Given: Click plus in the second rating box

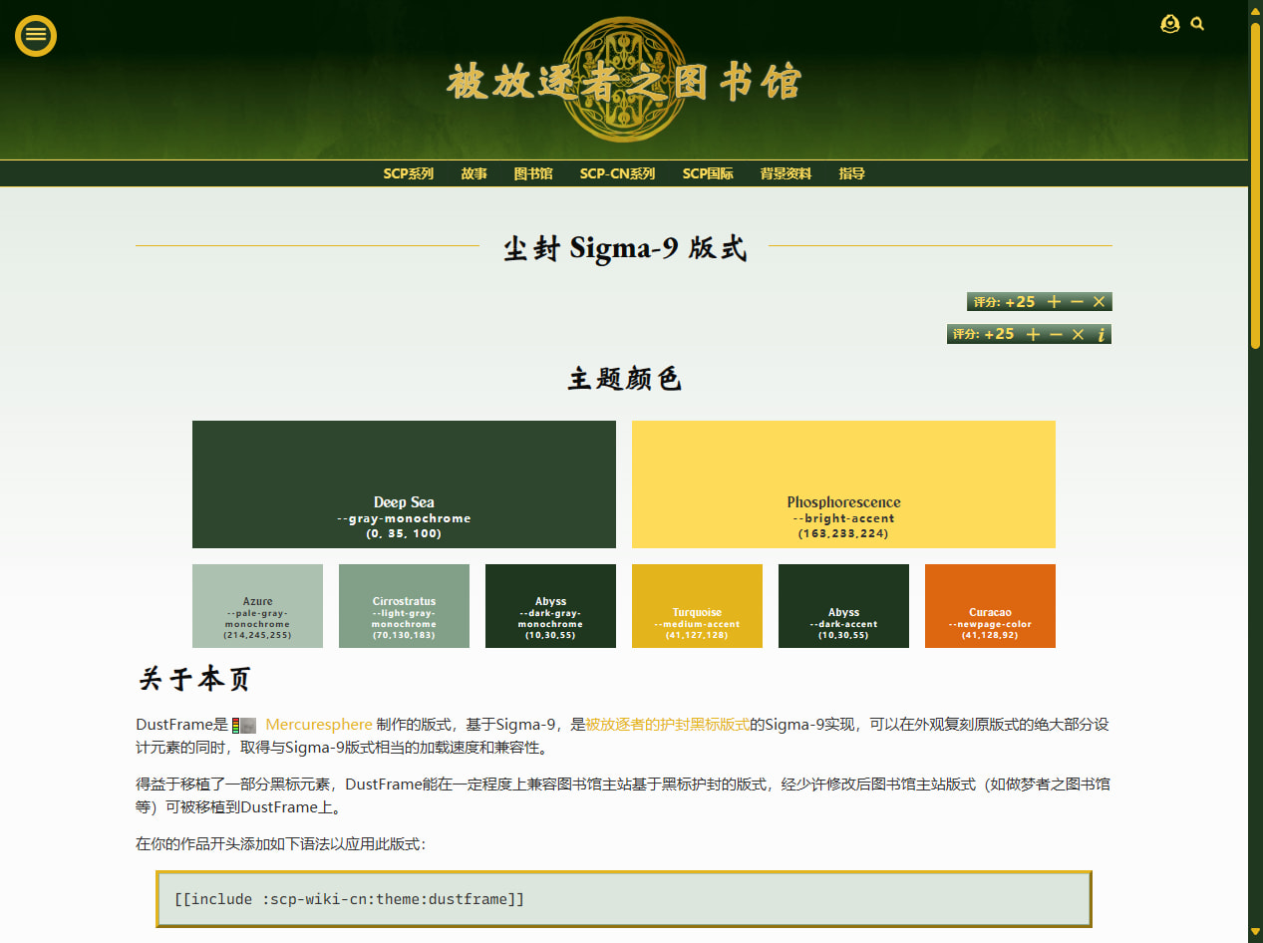Looking at the screenshot, I should pos(1033,335).
